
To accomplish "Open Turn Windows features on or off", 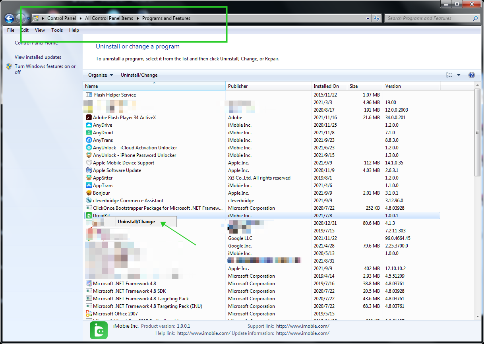I will pos(45,69).
